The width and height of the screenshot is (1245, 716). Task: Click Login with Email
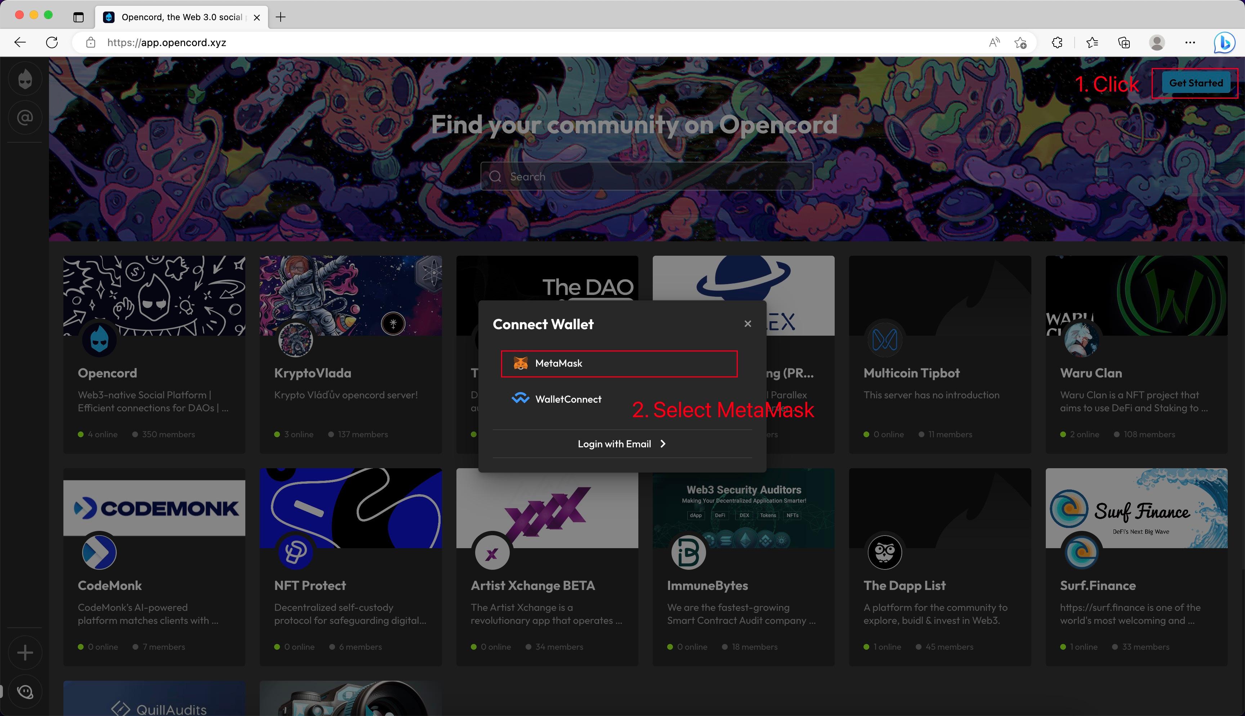click(x=622, y=444)
